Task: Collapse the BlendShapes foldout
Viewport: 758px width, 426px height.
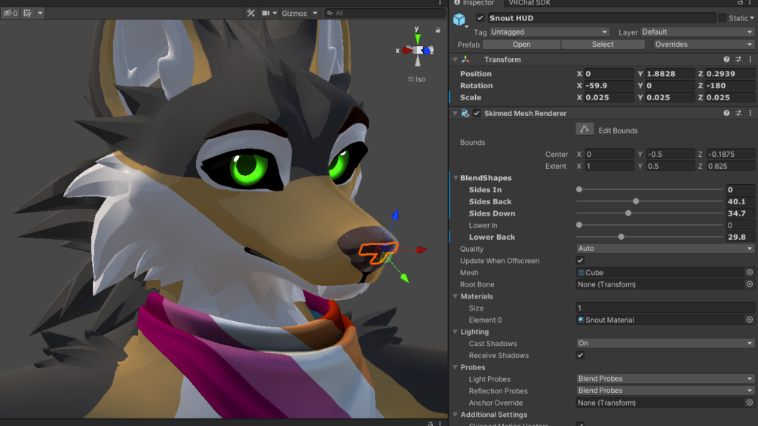Action: (456, 178)
